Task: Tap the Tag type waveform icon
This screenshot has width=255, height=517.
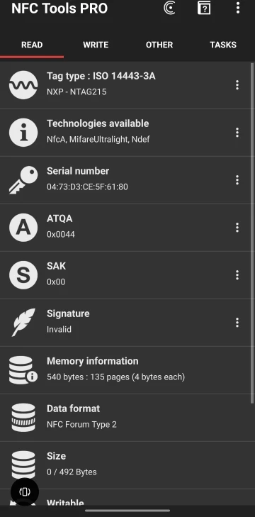Action: [x=23, y=85]
